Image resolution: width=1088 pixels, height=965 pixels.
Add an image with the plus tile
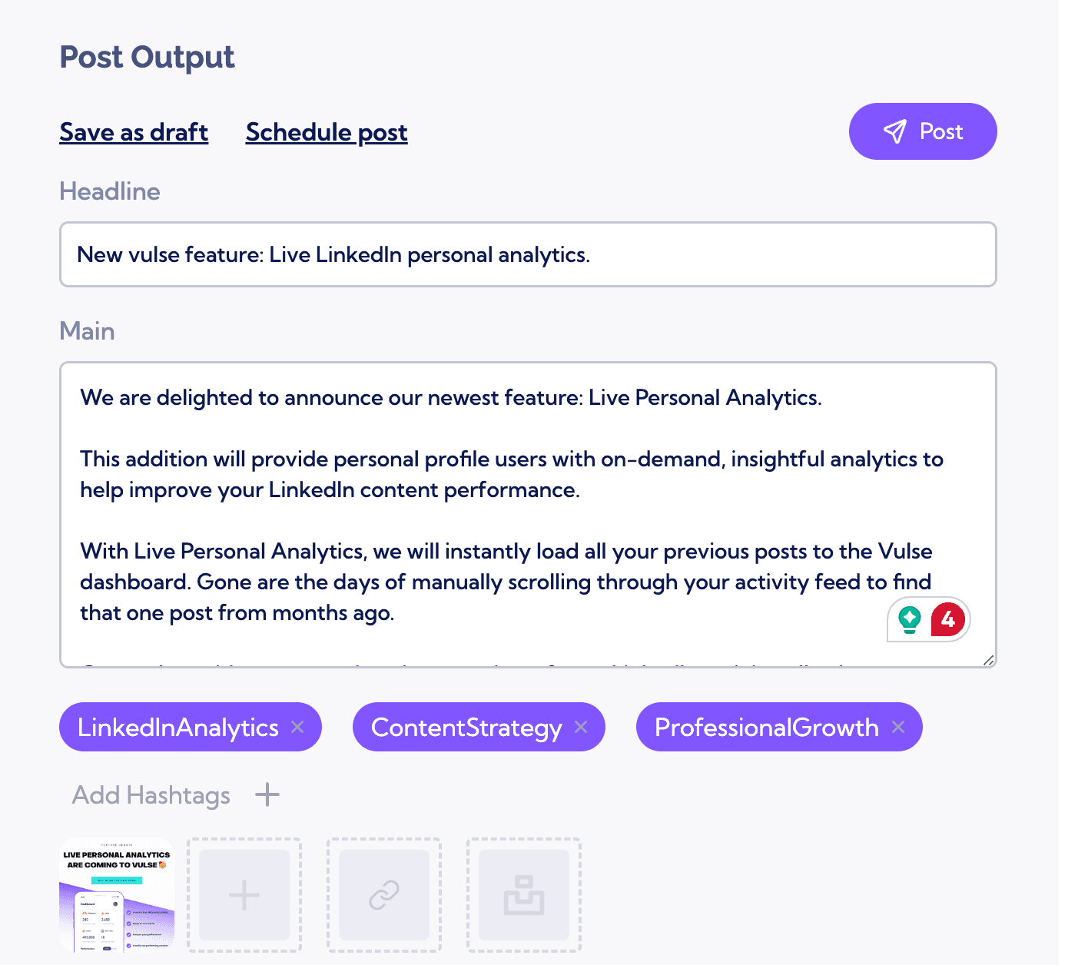244,895
